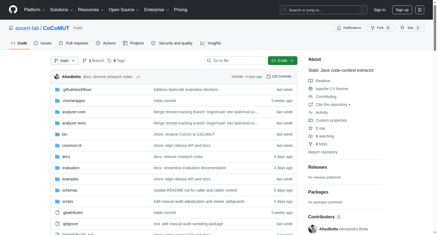
Task: Open the schemas folder icon
Action: point(57,190)
